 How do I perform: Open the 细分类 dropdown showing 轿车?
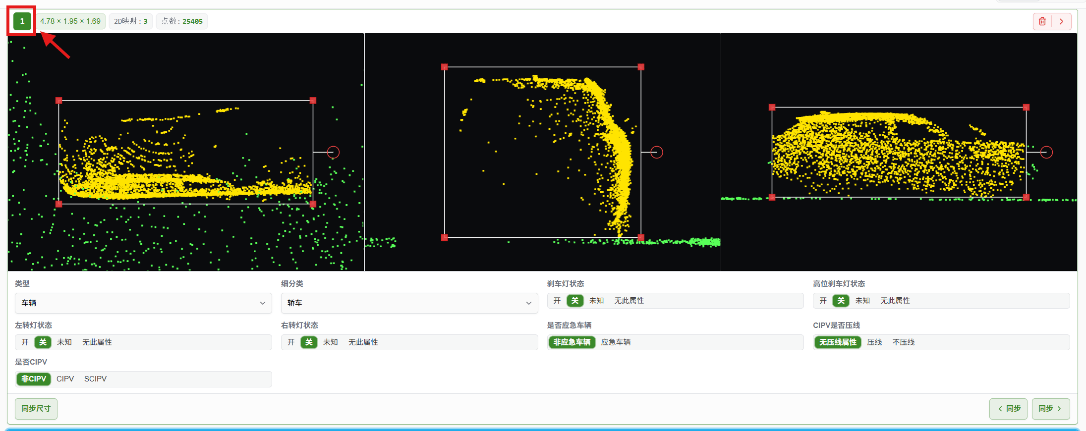[x=409, y=303]
